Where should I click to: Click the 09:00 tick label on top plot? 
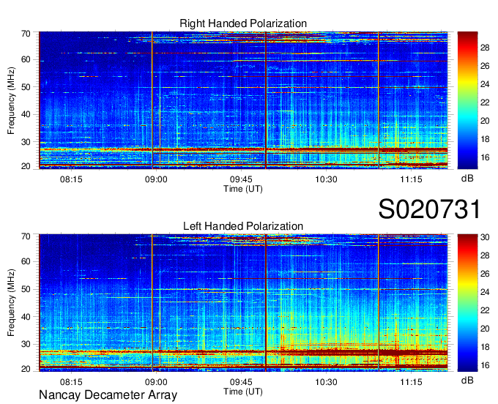[156, 179]
